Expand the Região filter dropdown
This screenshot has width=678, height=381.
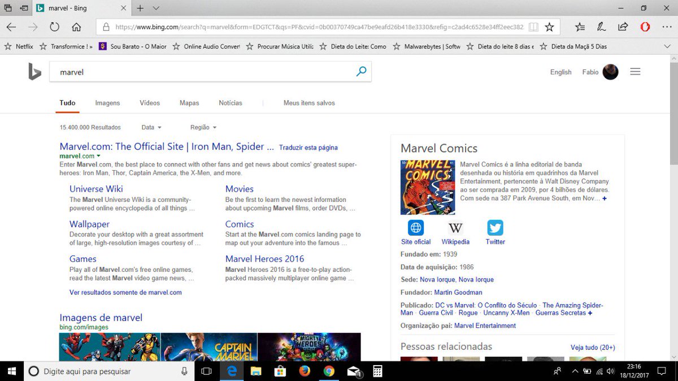click(x=203, y=128)
